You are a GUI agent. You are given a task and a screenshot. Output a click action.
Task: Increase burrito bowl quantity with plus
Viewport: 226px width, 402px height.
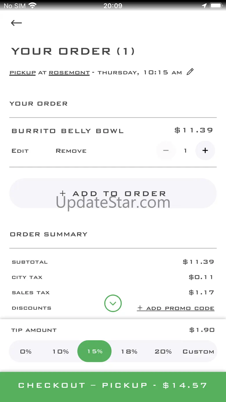[205, 150]
